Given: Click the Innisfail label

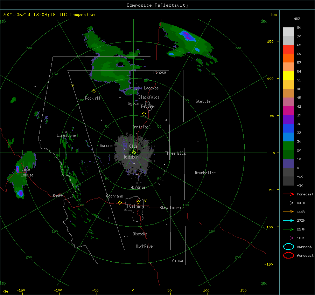Looking at the screenshot, I should [x=141, y=127].
